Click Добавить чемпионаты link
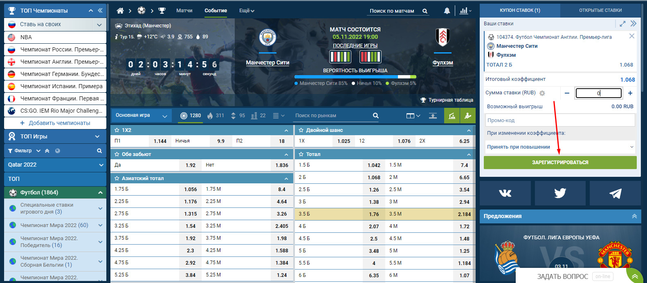The width and height of the screenshot is (647, 283). pos(55,123)
